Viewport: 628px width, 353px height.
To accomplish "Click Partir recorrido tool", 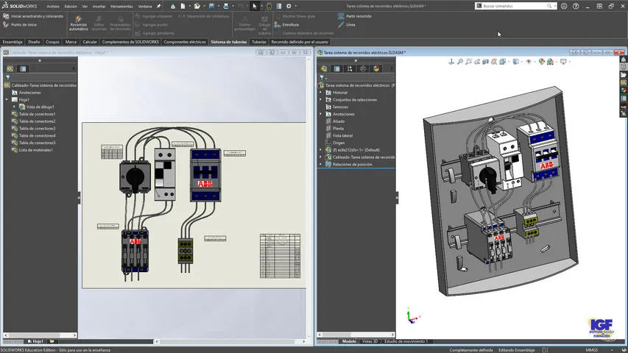I will coord(354,16).
